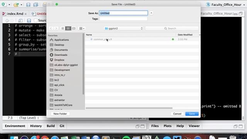The height and width of the screenshot is (139, 247).
Task: Click the show in new window editor icon
Action: pos(20,20)
